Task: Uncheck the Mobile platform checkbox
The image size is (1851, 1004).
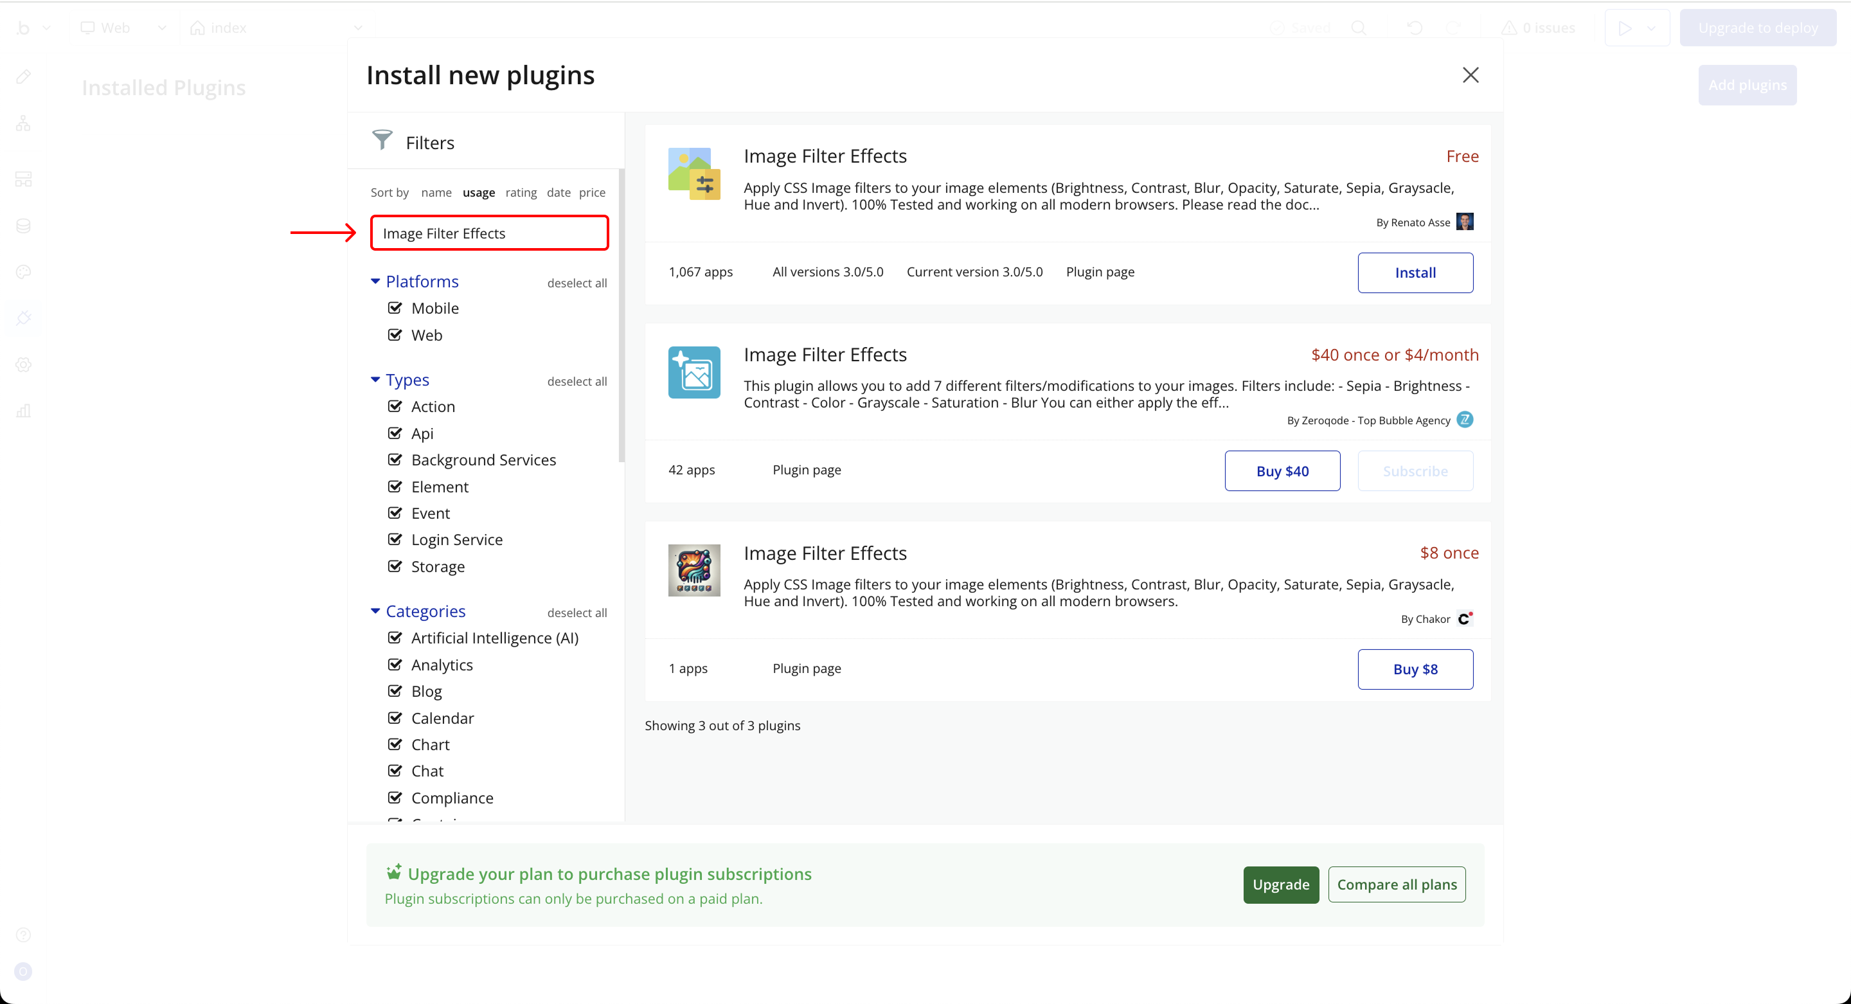Action: pos(395,308)
